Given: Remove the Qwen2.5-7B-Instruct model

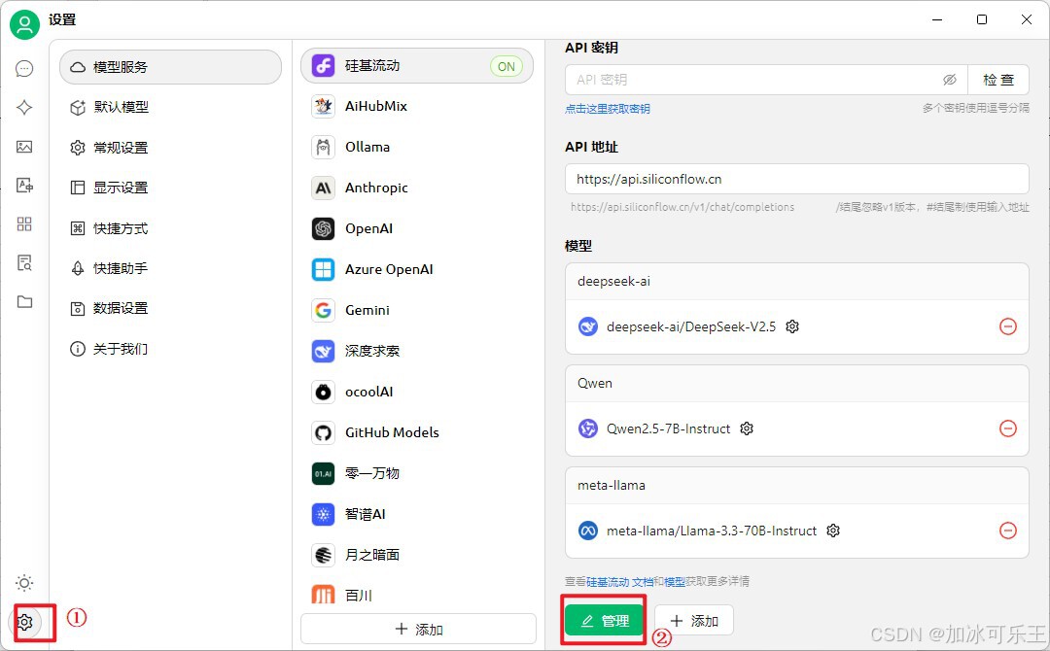Looking at the screenshot, I should (x=1008, y=428).
